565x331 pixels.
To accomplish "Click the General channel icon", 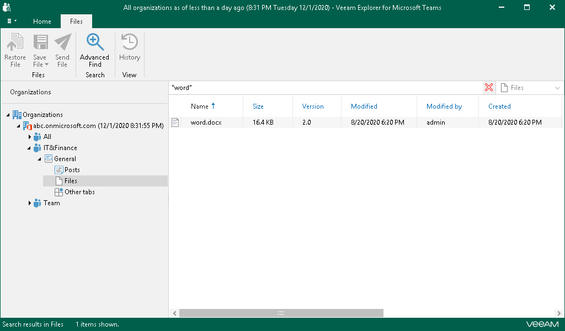I will pos(49,159).
